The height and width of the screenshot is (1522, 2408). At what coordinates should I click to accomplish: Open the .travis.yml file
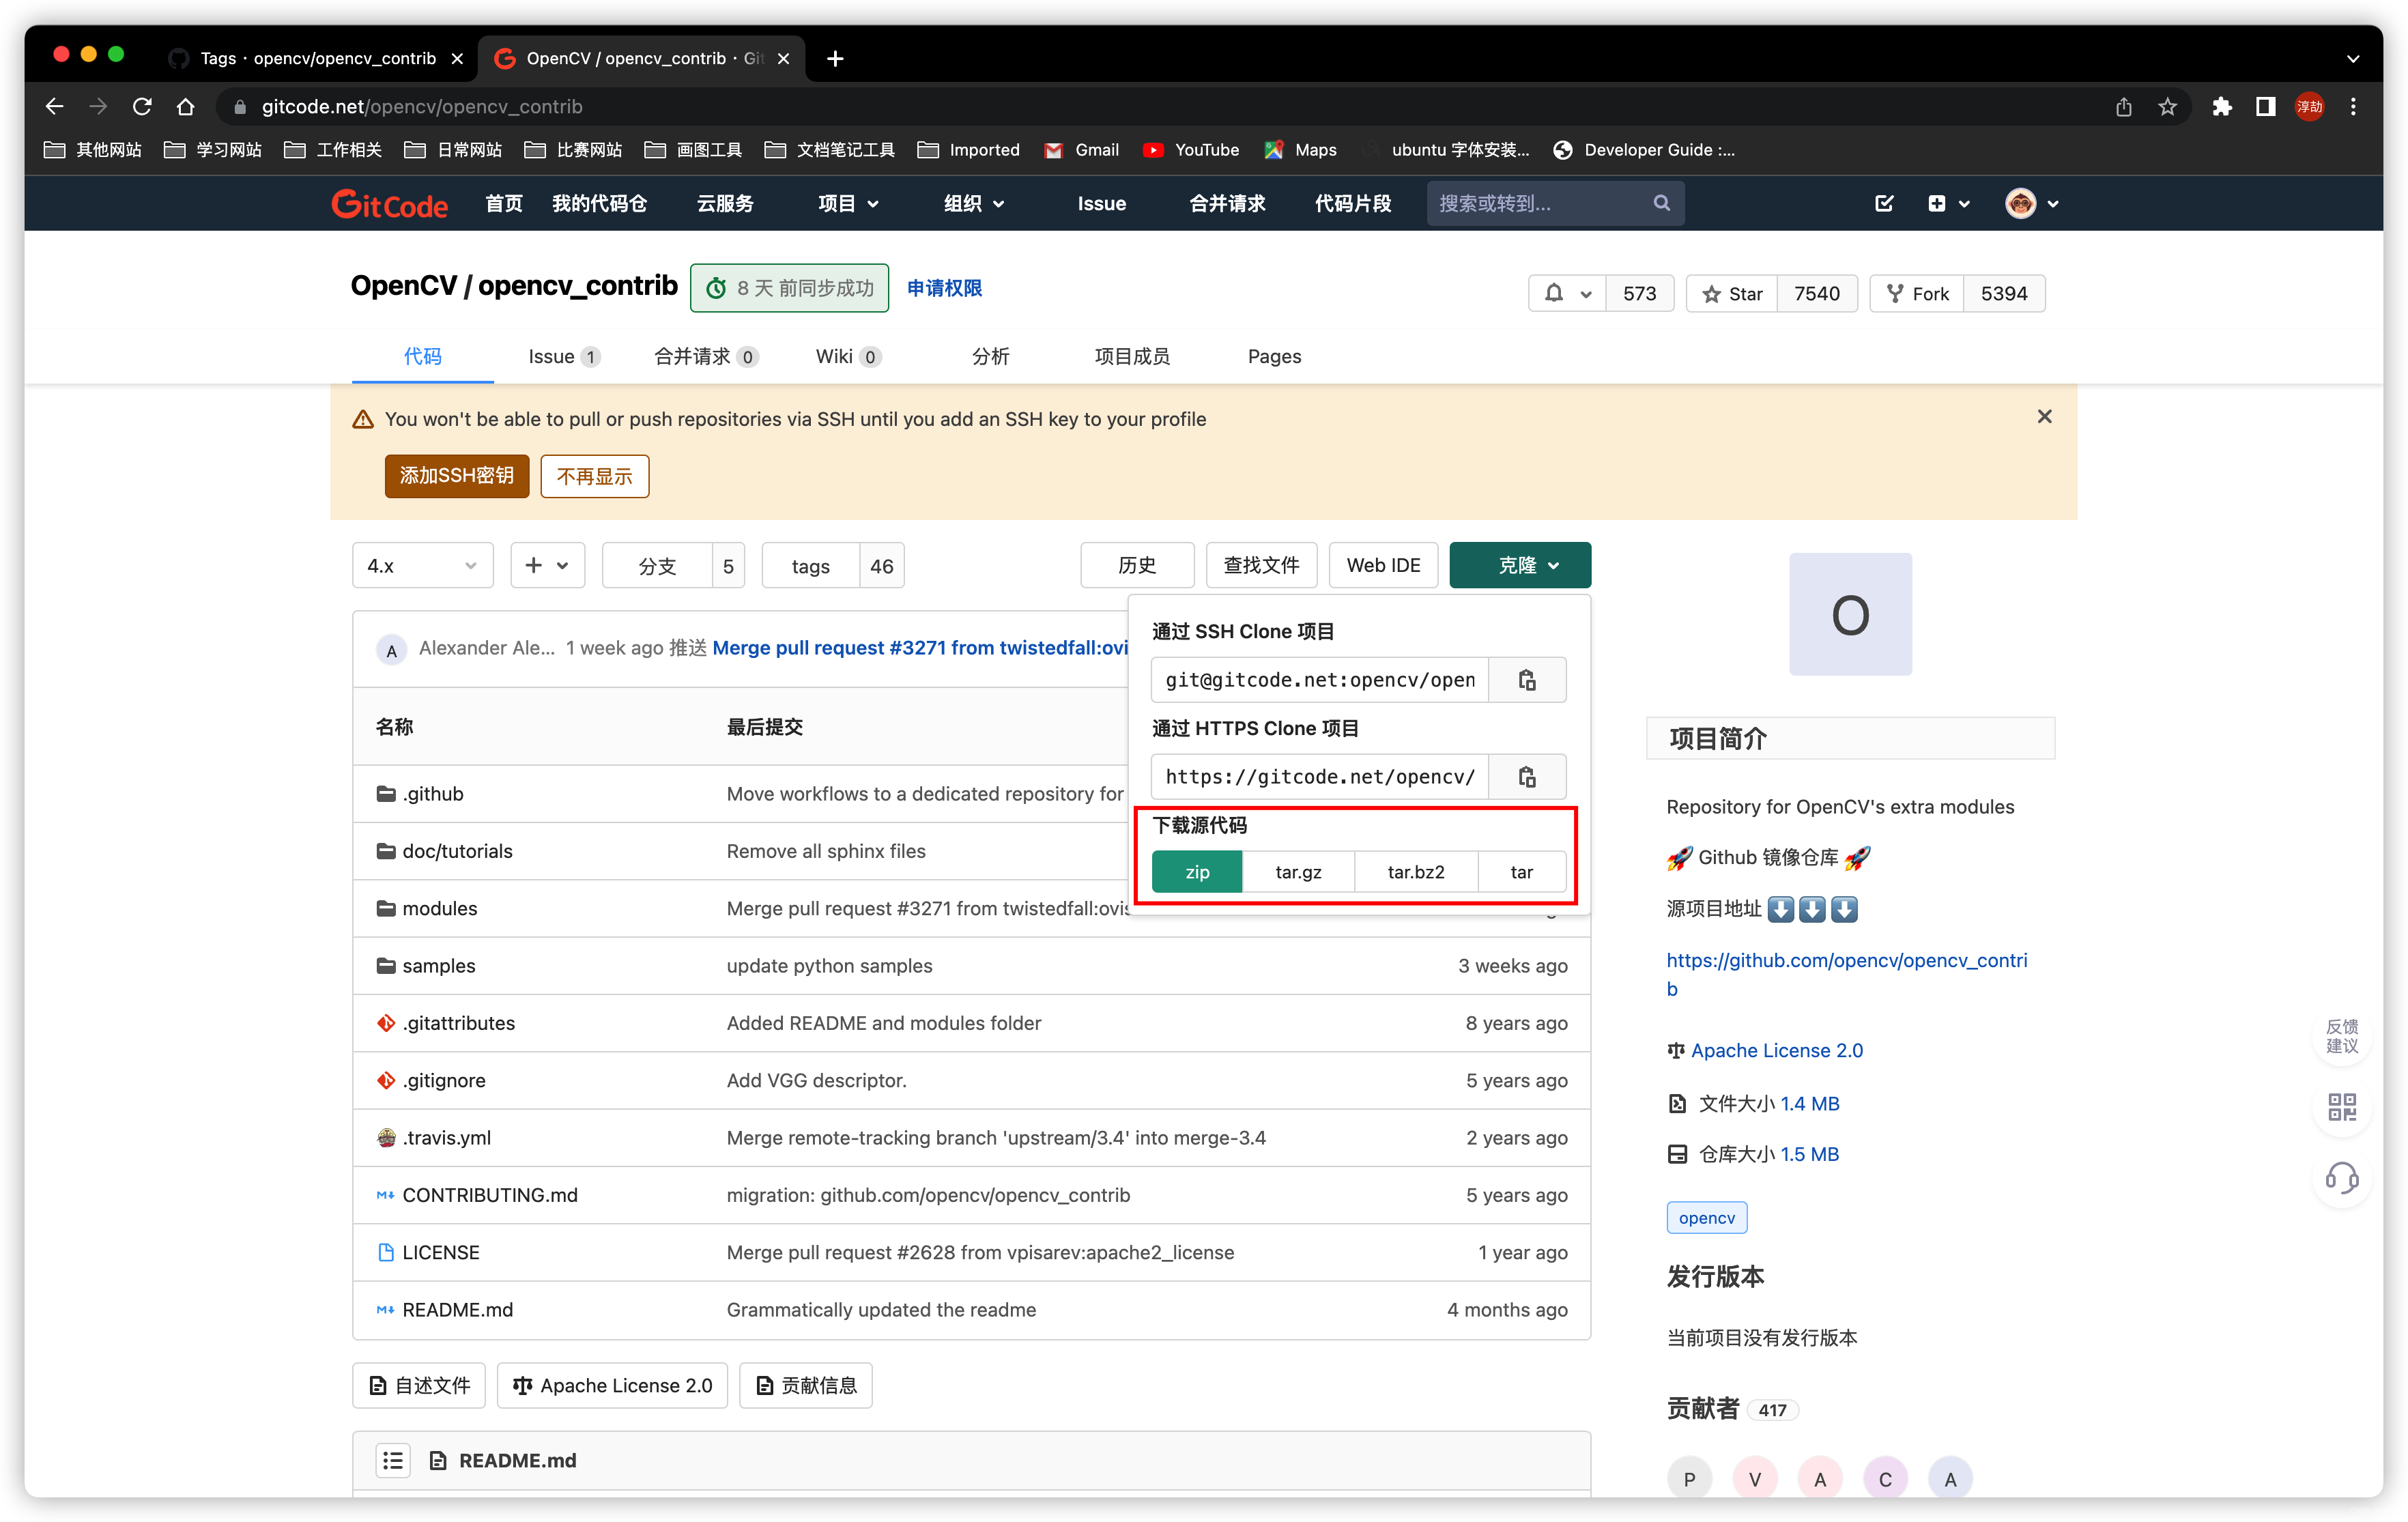coord(446,1138)
